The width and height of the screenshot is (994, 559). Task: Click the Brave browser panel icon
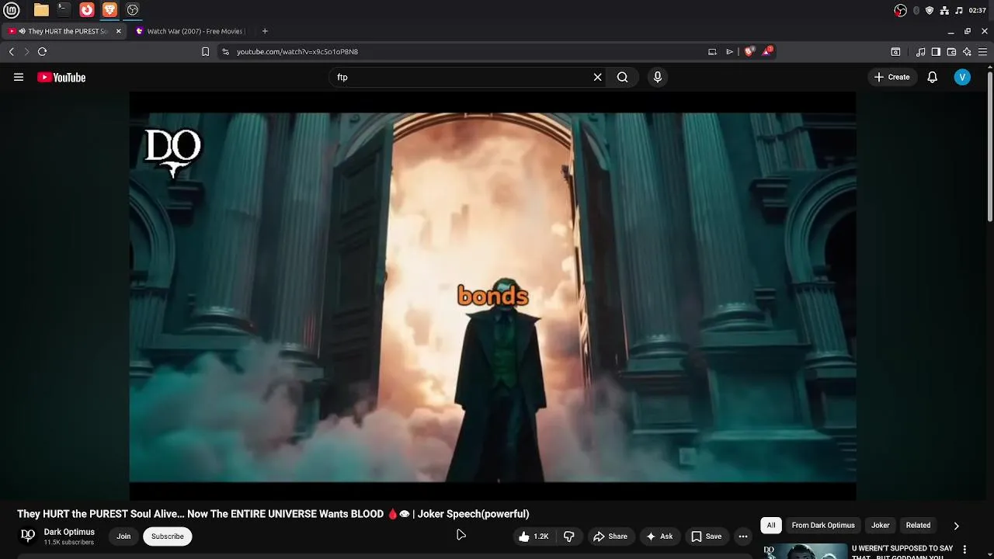(109, 10)
